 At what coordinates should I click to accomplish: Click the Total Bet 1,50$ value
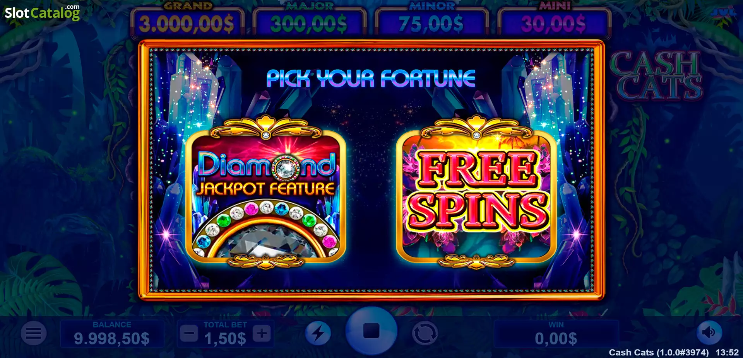point(225,339)
